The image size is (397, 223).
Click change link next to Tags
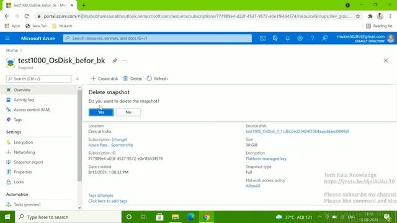105,196
